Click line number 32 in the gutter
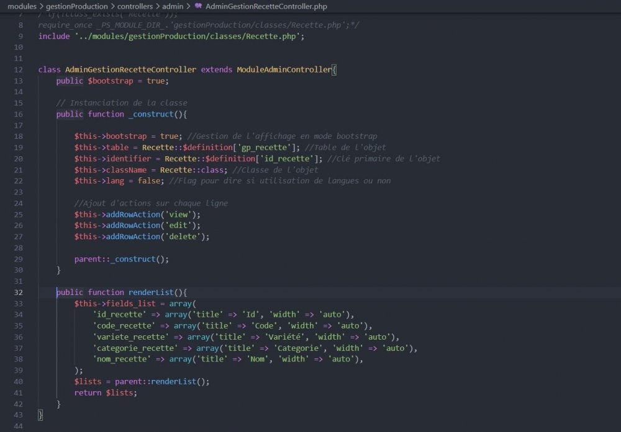 click(18, 293)
